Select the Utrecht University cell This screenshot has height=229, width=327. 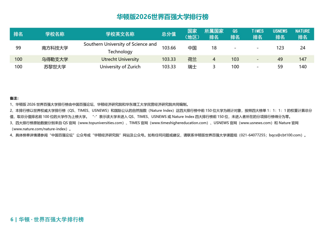tap(120, 59)
